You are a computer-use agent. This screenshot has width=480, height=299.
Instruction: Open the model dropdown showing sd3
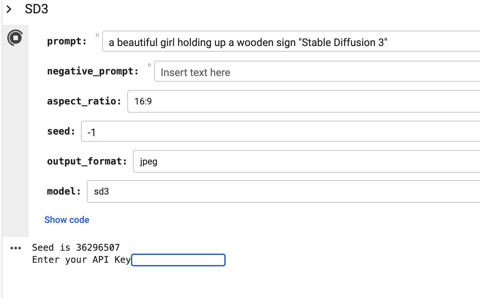(283, 191)
